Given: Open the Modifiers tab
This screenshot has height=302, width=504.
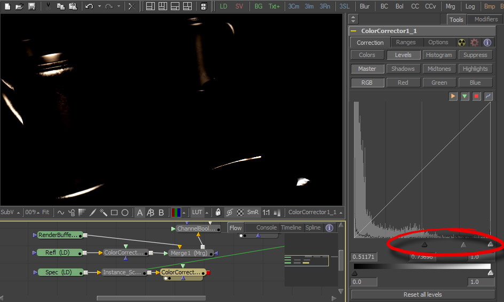Looking at the screenshot, I should point(485,19).
